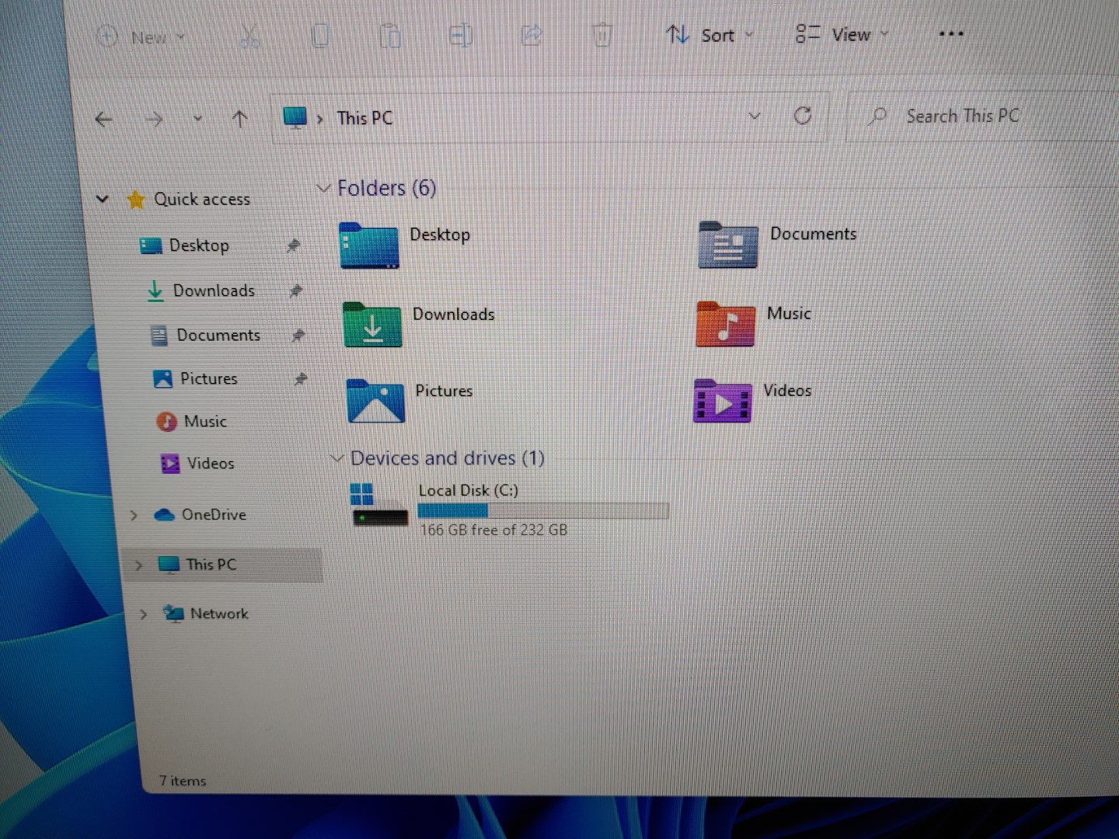Open recent locations chevron dropdown

pyautogui.click(x=197, y=119)
